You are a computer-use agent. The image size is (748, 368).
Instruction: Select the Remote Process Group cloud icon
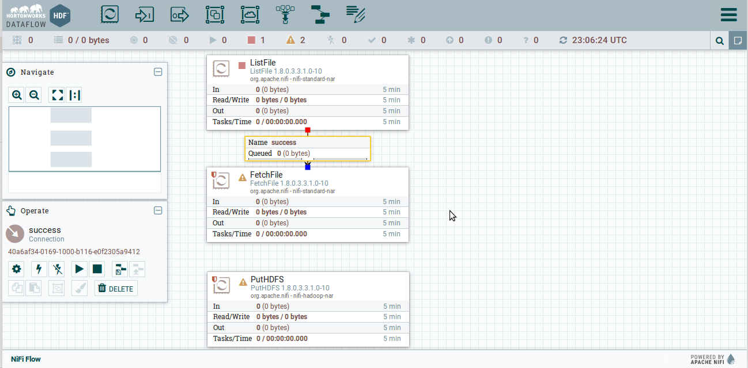point(250,14)
